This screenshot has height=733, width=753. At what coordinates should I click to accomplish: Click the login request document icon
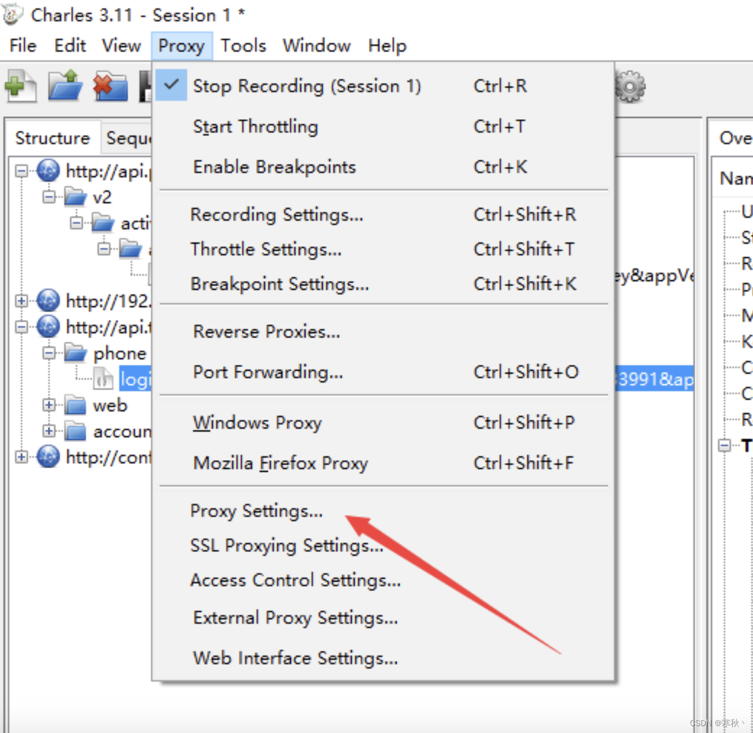point(104,379)
